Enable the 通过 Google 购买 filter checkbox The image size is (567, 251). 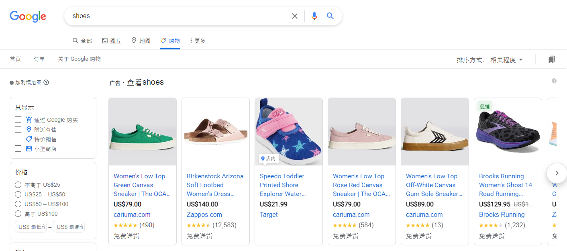click(x=18, y=119)
